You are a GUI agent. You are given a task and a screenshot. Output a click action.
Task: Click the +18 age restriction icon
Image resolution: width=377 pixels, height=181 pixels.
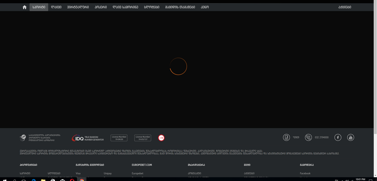[x=161, y=138]
